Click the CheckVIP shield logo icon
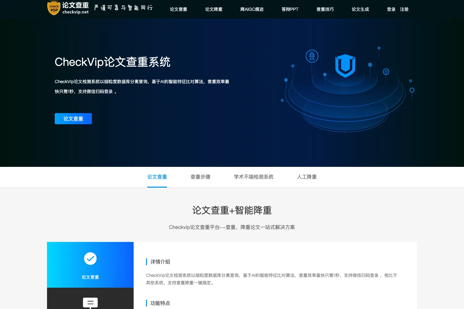The height and width of the screenshot is (309, 464). click(x=54, y=8)
